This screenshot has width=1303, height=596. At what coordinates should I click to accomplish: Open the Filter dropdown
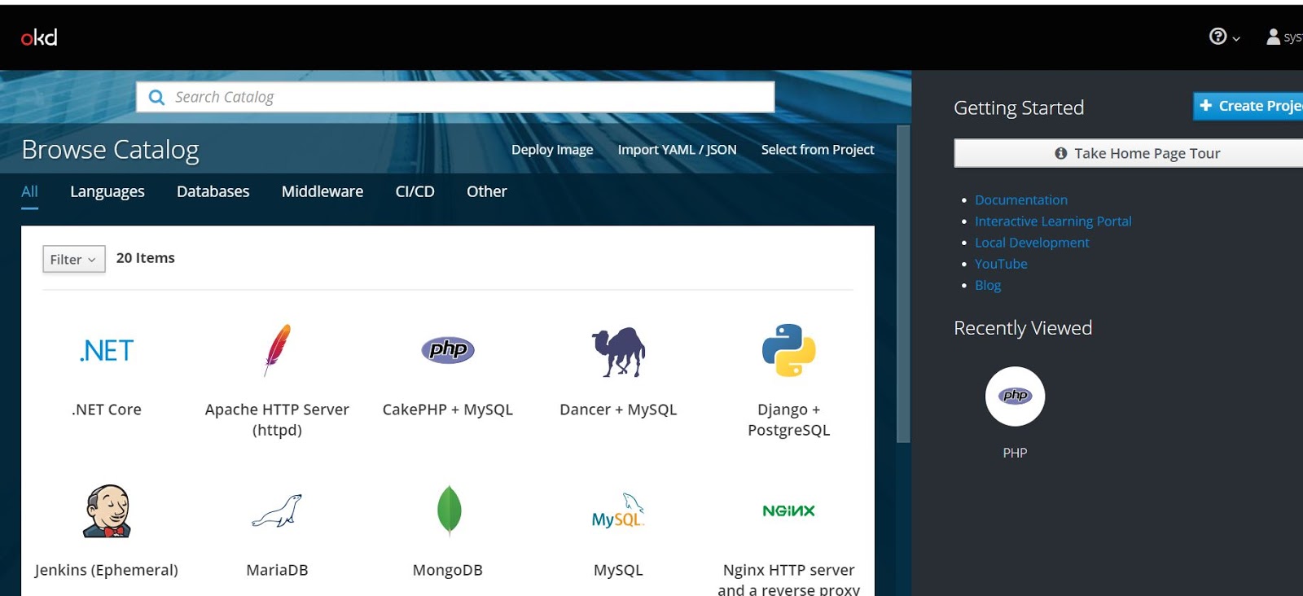click(x=74, y=259)
